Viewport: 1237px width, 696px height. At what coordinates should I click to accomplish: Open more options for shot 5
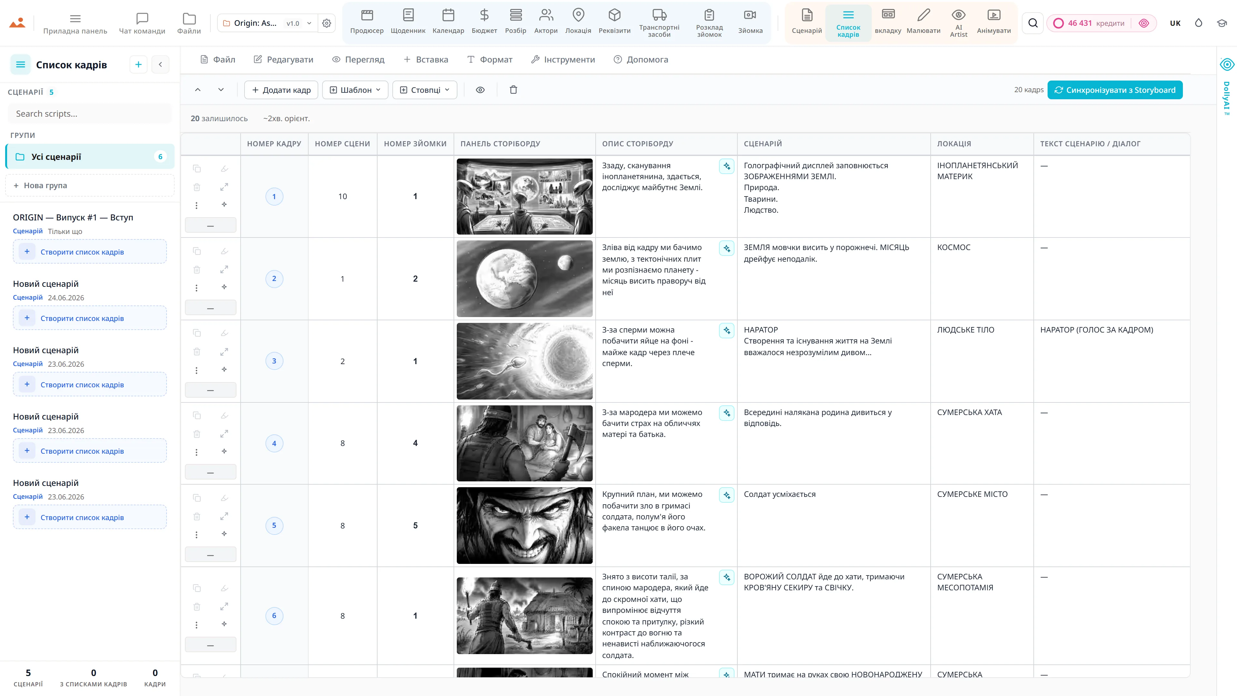tap(197, 535)
